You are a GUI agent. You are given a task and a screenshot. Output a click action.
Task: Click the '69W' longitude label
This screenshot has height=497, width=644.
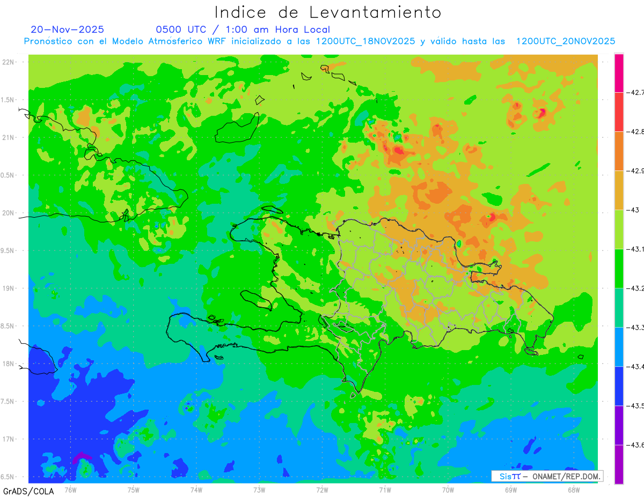pyautogui.click(x=511, y=489)
